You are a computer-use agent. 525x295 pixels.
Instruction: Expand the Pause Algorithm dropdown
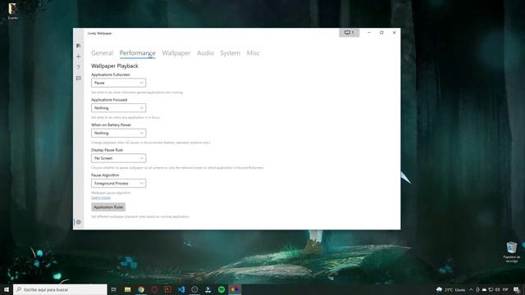(x=118, y=184)
